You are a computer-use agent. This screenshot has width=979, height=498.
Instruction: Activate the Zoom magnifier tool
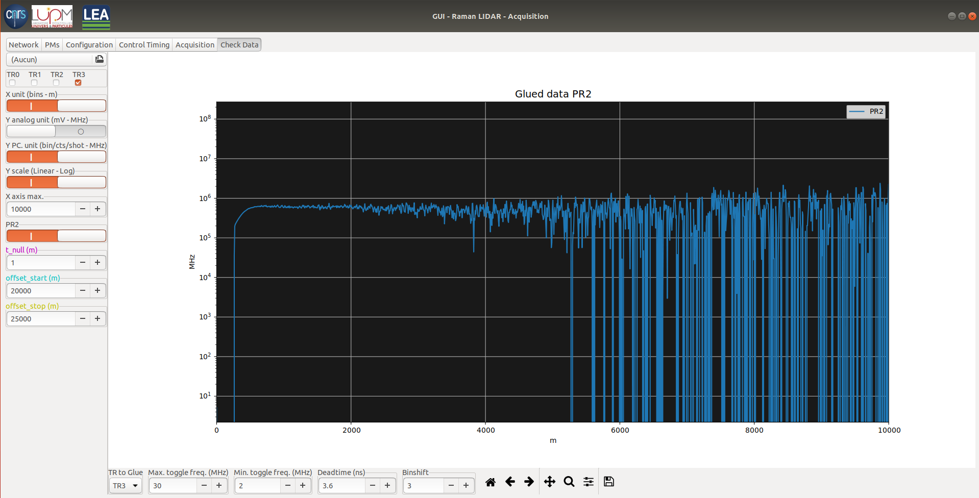coord(569,482)
